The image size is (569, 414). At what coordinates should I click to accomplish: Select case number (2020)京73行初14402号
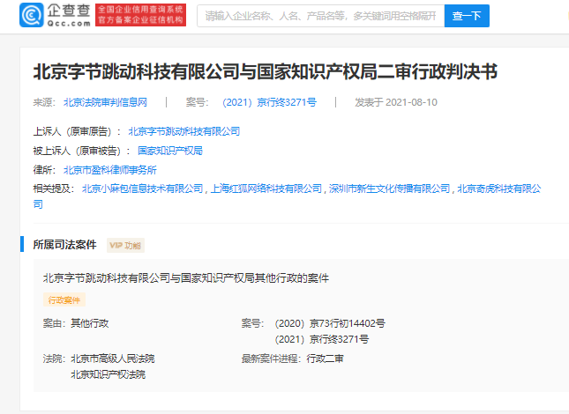(x=330, y=323)
